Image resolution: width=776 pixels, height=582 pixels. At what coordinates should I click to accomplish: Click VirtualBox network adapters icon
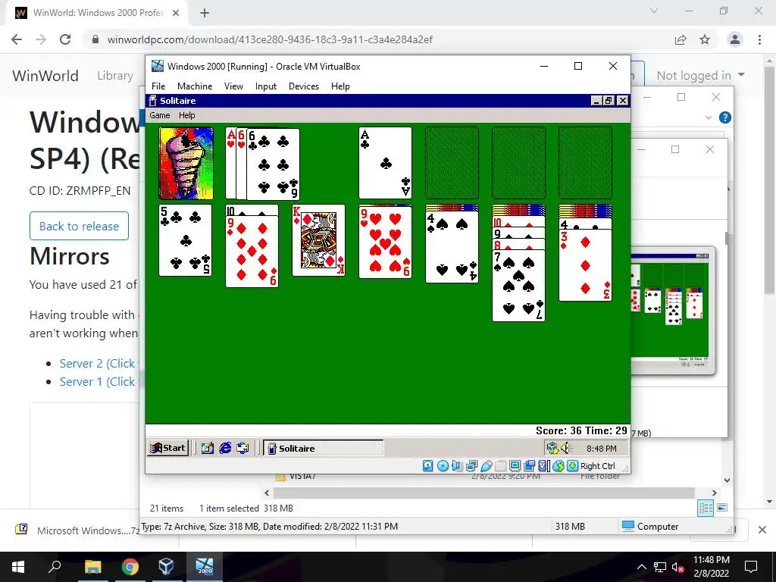pos(471,466)
